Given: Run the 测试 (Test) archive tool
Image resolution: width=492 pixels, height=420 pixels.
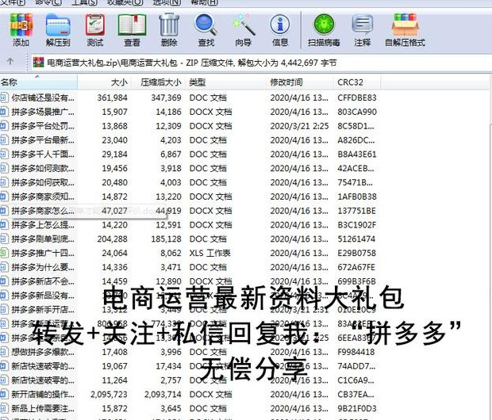Looking at the screenshot, I should click(95, 30).
